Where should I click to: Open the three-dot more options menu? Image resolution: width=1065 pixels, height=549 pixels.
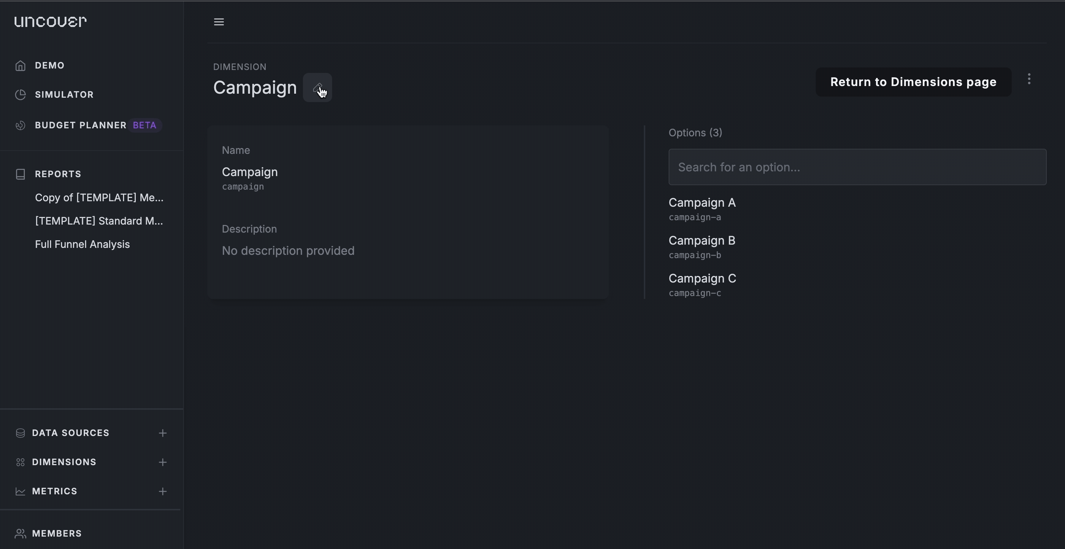pos(1029,79)
